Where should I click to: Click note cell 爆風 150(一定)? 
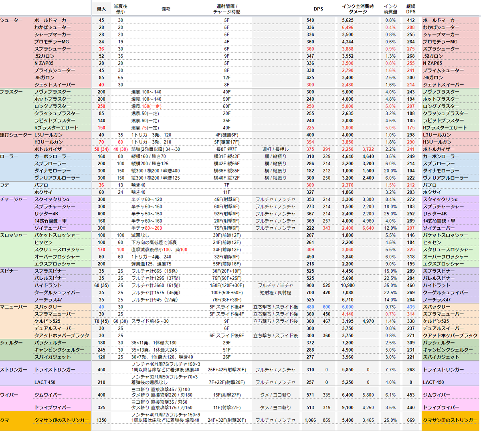tap(146, 106)
